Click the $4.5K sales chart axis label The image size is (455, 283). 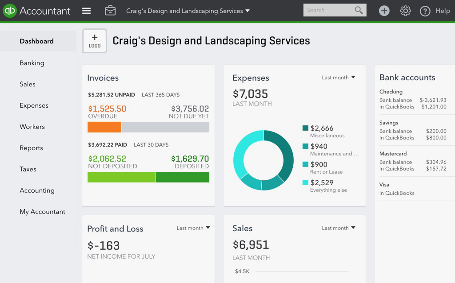click(x=242, y=271)
